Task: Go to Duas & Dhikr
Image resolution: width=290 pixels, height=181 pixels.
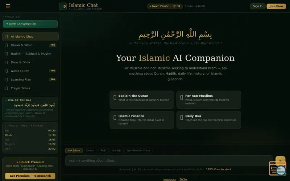Action: pos(30,62)
